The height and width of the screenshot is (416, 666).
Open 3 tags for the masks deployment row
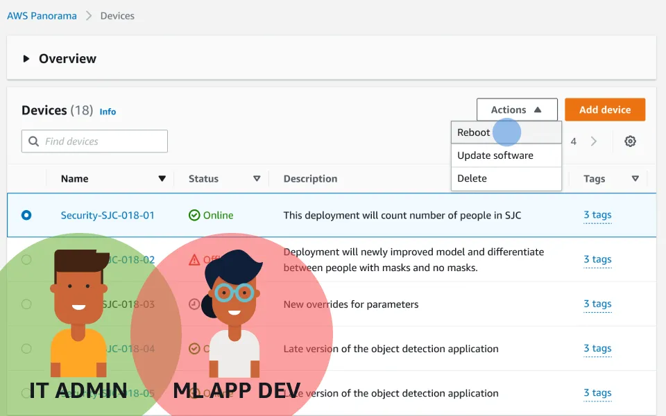(x=597, y=259)
